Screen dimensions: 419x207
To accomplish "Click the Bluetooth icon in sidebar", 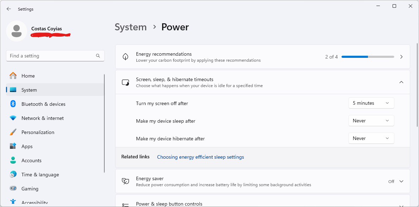I will pos(13,104).
